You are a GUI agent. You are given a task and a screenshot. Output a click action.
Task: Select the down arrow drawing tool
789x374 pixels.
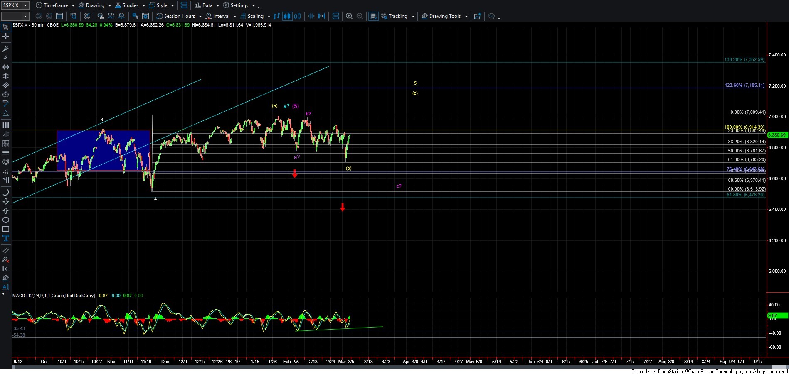click(6, 201)
